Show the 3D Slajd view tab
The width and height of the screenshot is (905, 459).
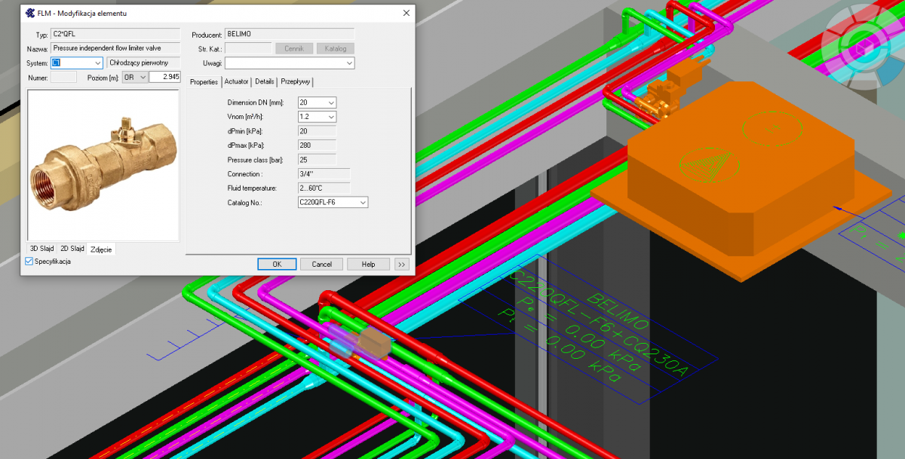41,249
